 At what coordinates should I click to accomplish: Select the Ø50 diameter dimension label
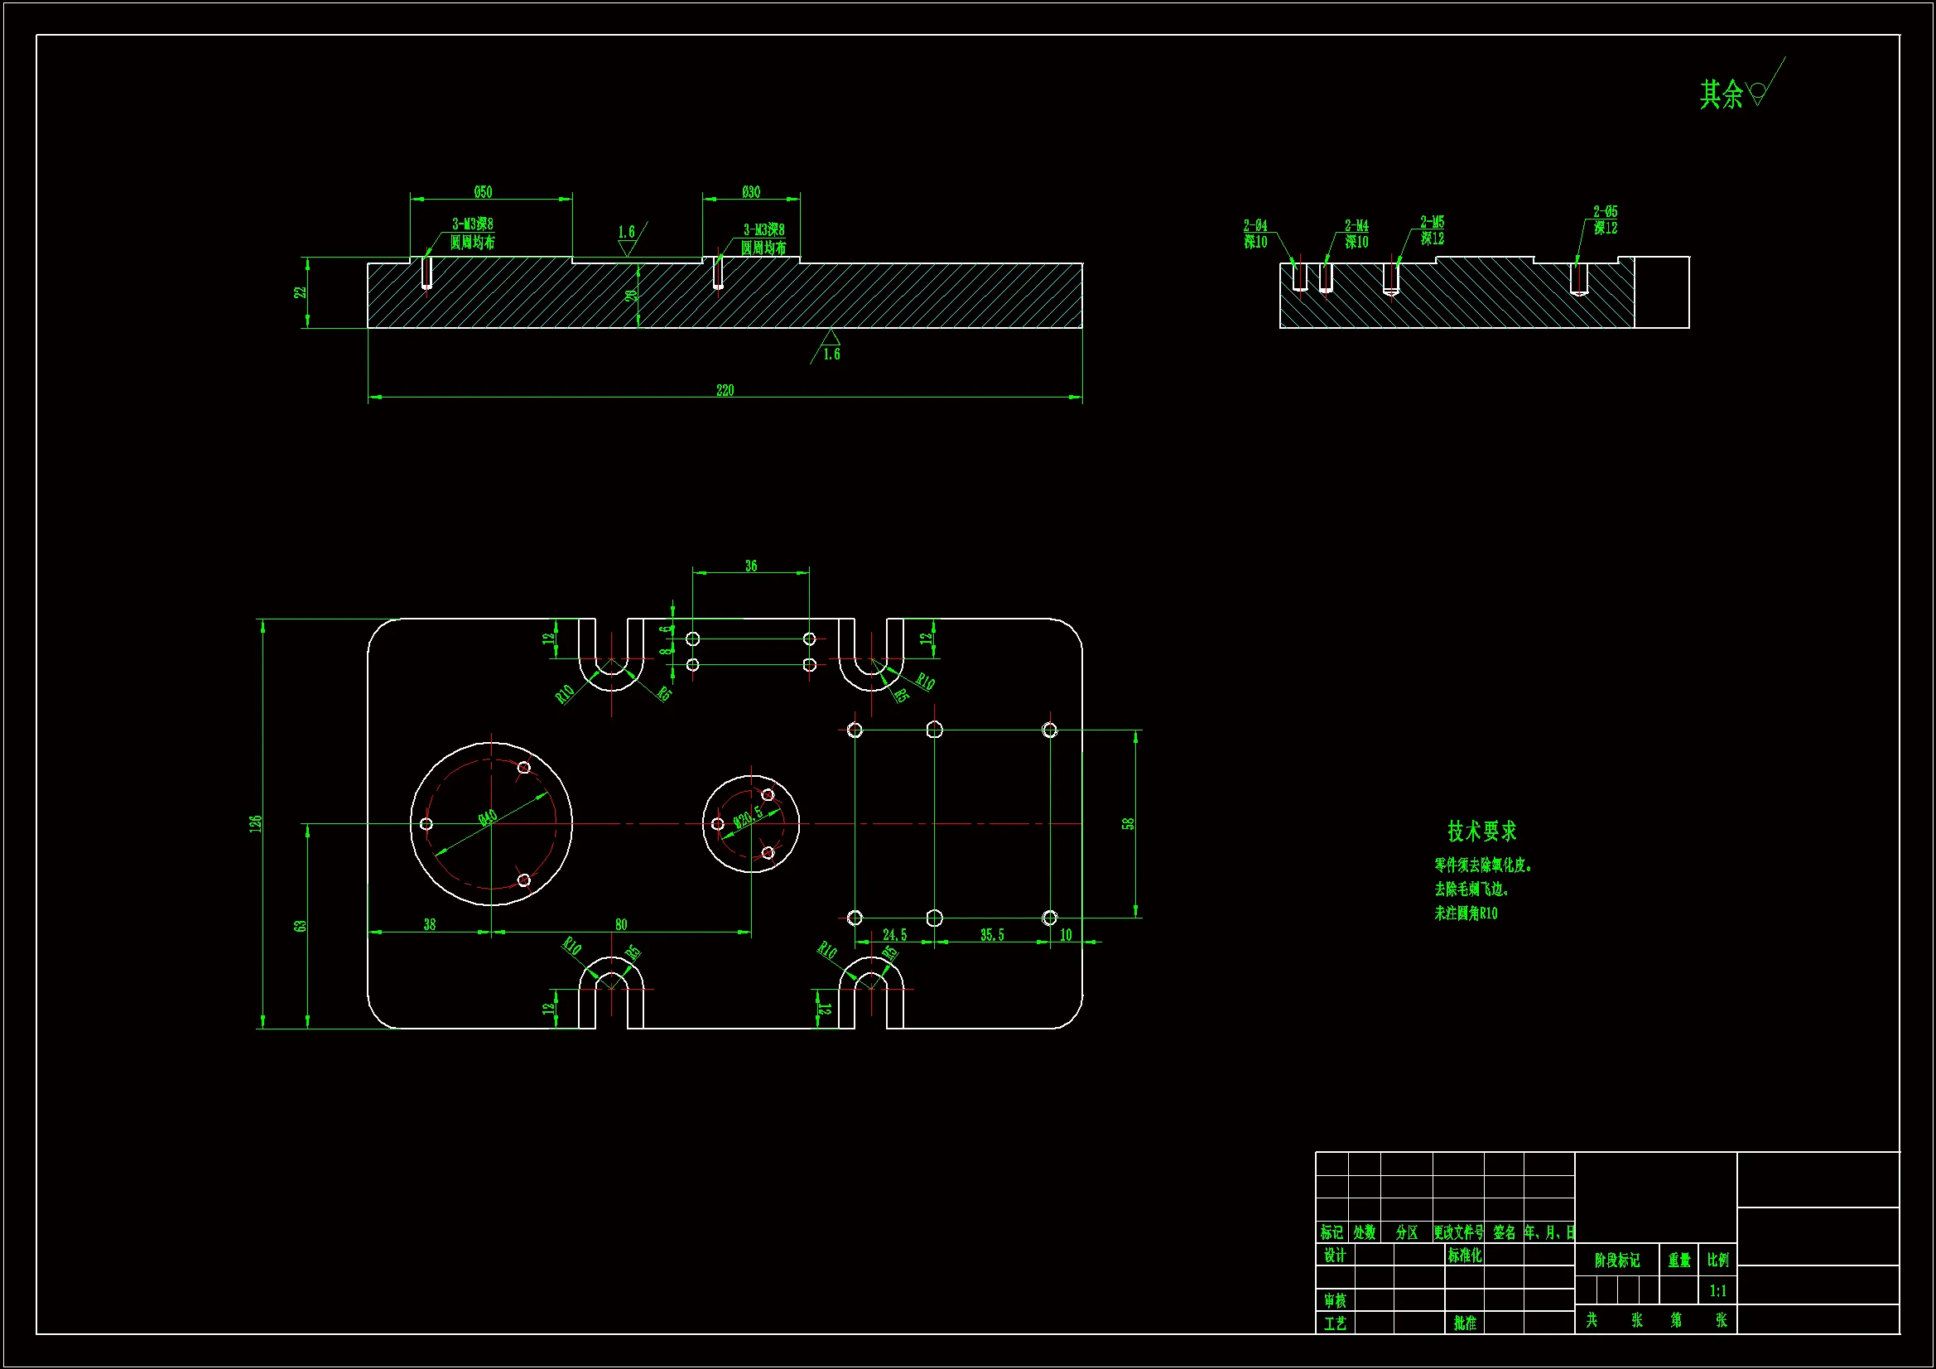(x=482, y=192)
